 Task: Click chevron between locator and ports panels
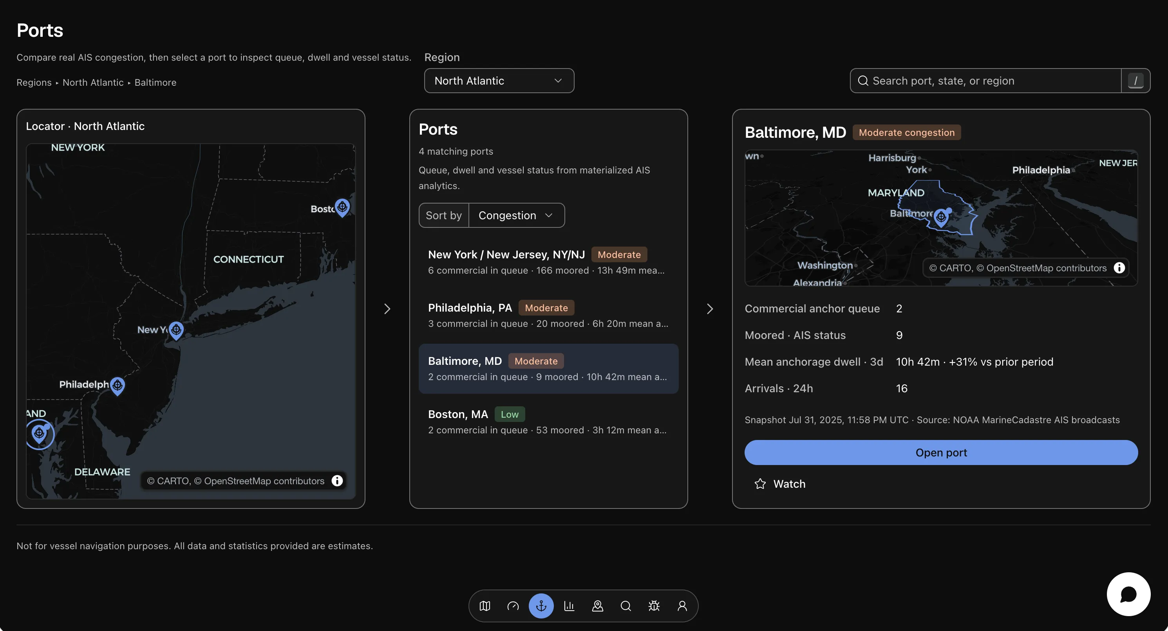coord(387,309)
